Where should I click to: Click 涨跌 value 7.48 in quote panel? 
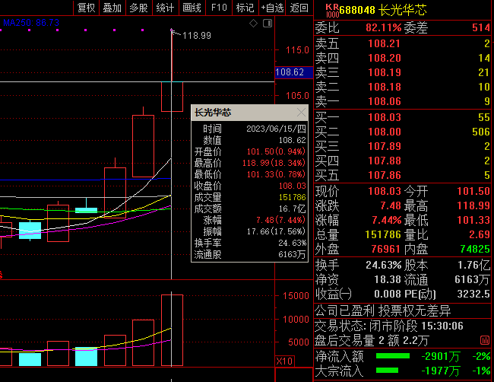391,205
